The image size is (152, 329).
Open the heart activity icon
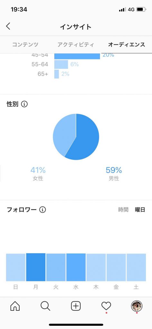[x=106, y=306]
